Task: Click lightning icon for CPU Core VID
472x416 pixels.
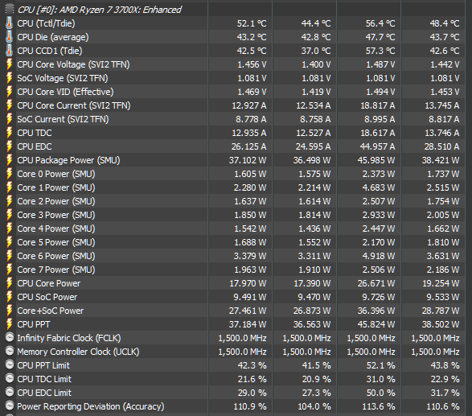Action: [x=10, y=92]
